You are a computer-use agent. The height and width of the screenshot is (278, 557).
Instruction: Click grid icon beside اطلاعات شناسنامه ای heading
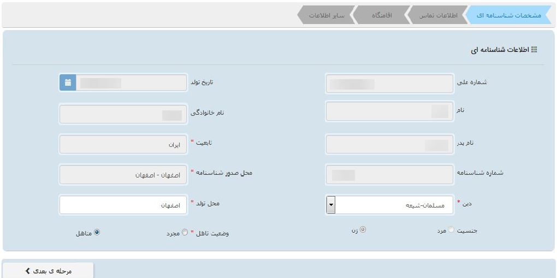(534, 50)
